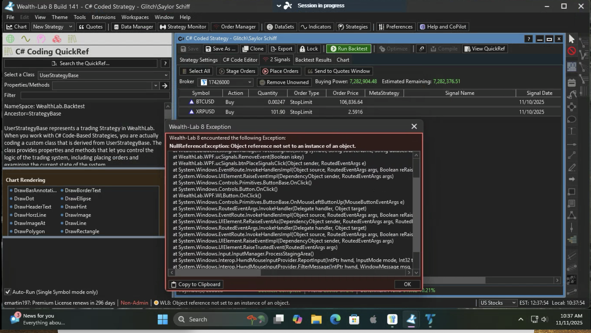This screenshot has width=591, height=333.
Task: Click the link icon next to Optimize
Action: pyautogui.click(x=421, y=49)
